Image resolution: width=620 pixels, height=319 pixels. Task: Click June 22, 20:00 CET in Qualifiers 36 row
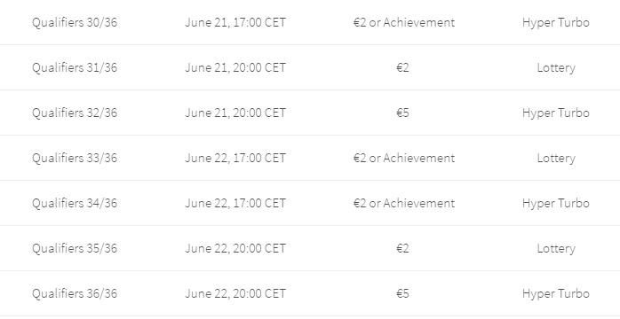tap(235, 294)
